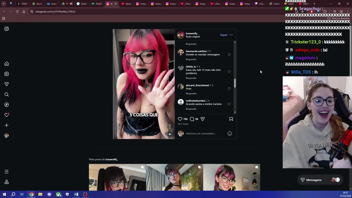Click the address bar URL
The width and height of the screenshot is (352, 198).
point(55,12)
